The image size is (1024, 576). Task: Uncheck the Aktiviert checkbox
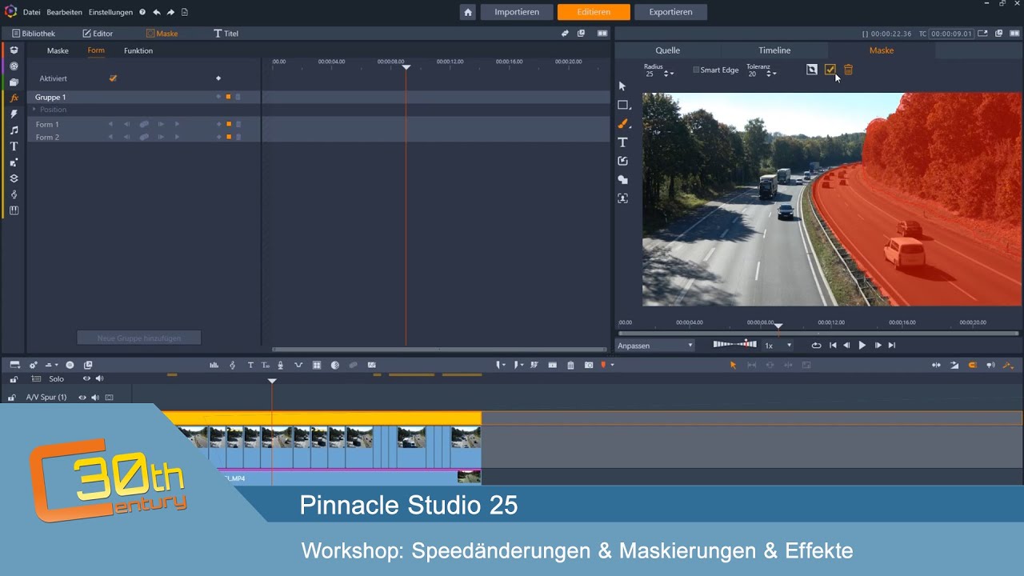[113, 78]
